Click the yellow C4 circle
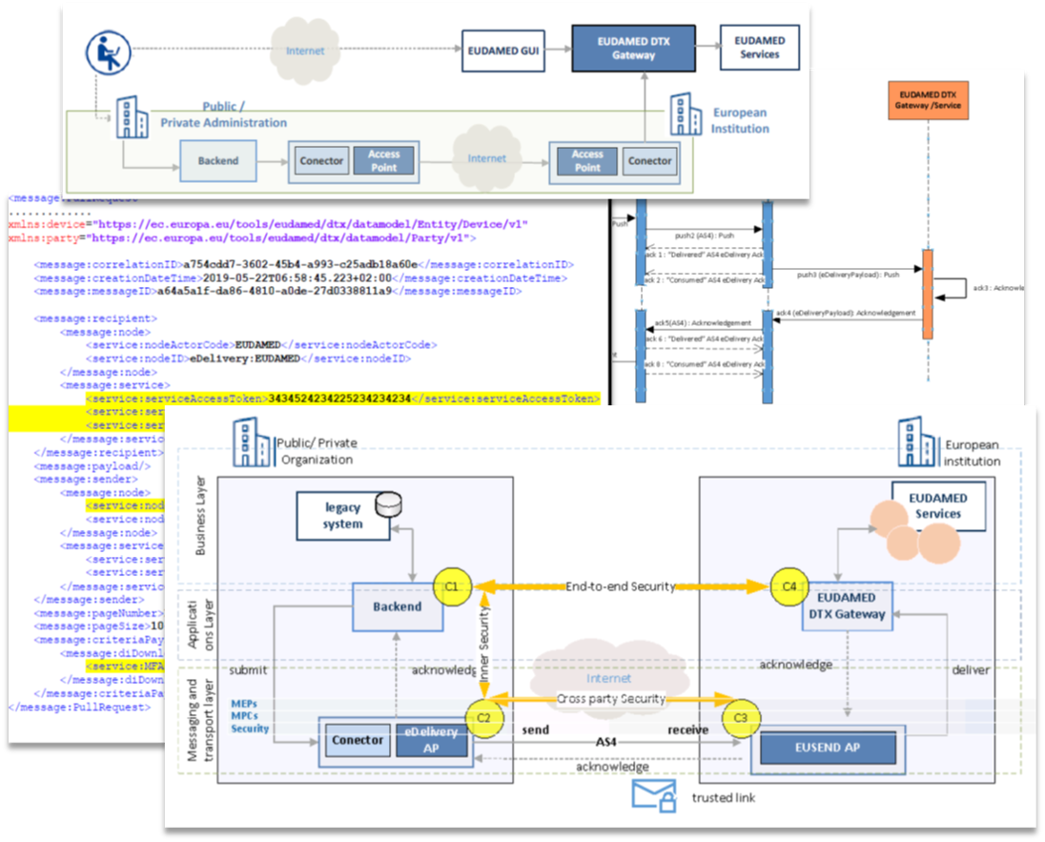Viewport: 1045px width, 842px height. [x=789, y=586]
